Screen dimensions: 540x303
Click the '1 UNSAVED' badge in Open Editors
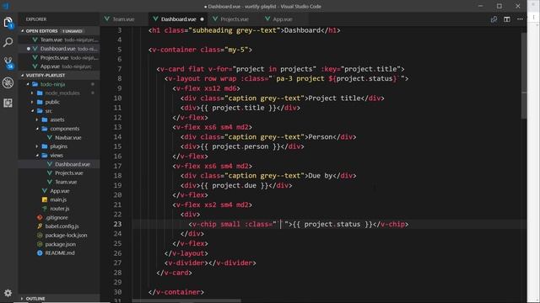(73, 31)
